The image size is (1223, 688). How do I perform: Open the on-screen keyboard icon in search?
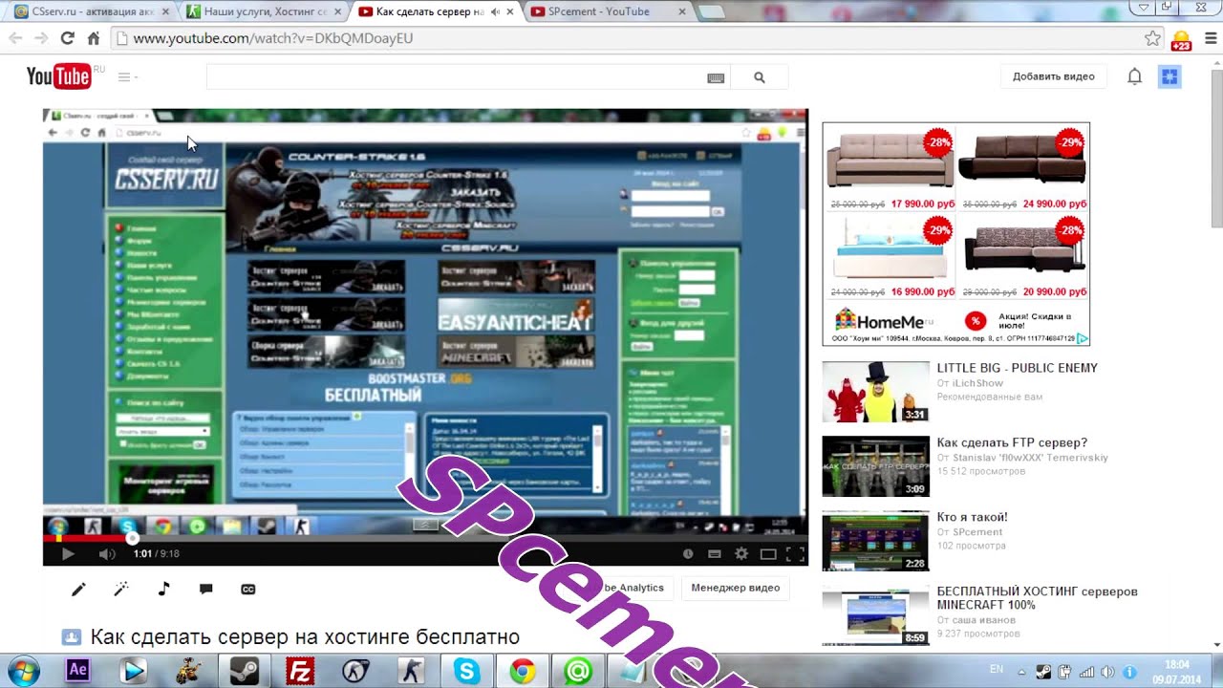tap(716, 78)
